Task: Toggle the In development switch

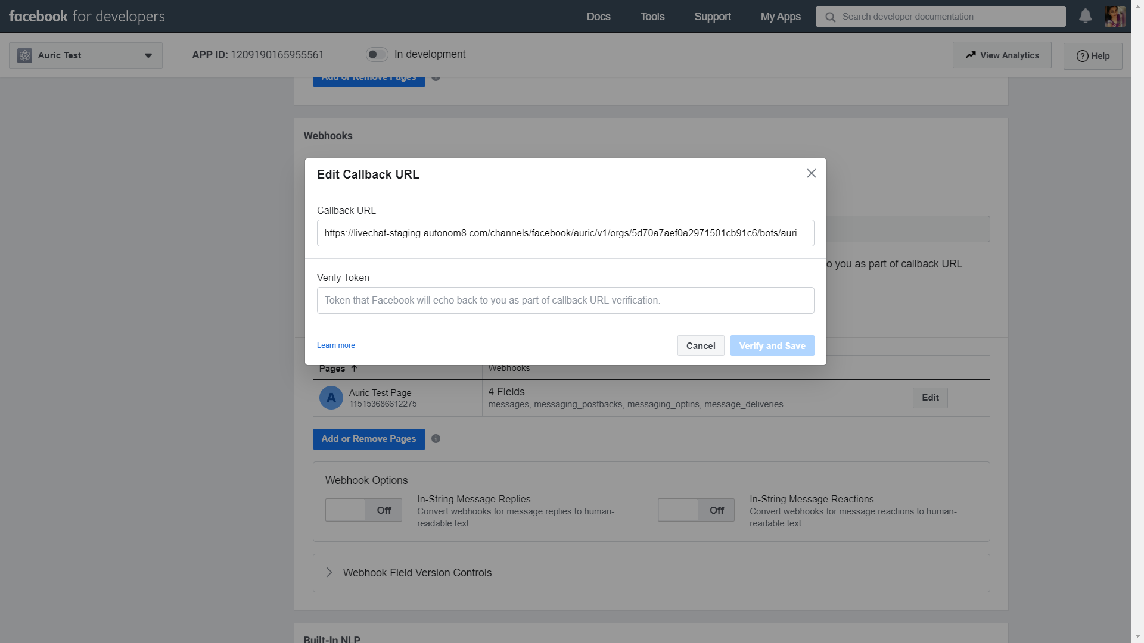Action: coord(377,54)
